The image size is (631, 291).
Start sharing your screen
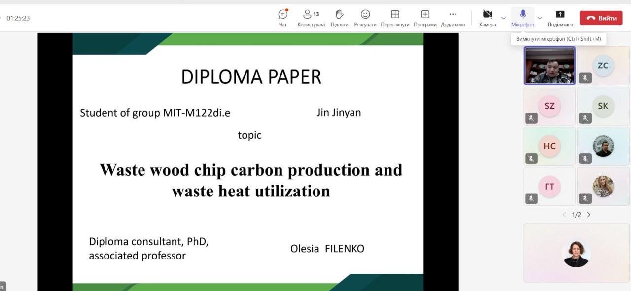(560, 18)
